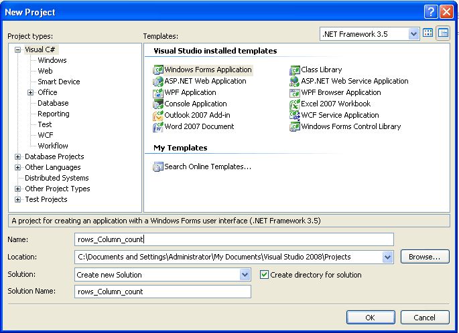Select Database under Visual C#

point(53,103)
